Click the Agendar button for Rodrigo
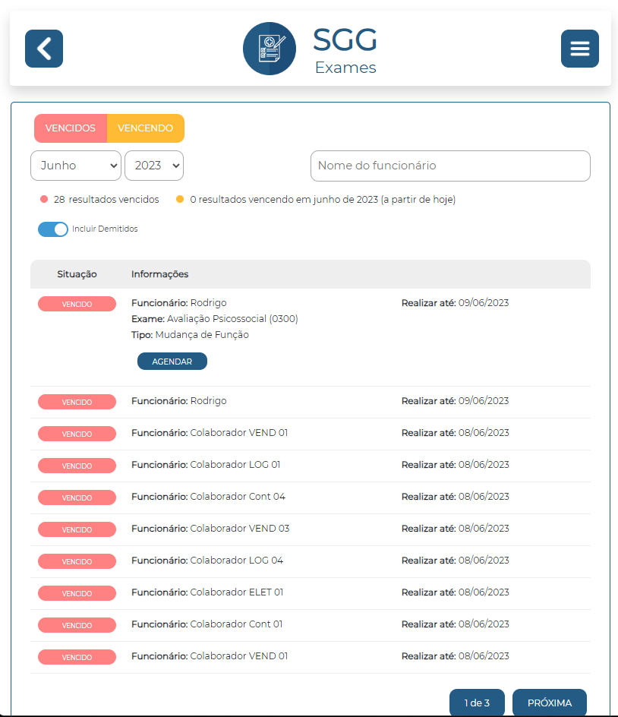 (172, 362)
